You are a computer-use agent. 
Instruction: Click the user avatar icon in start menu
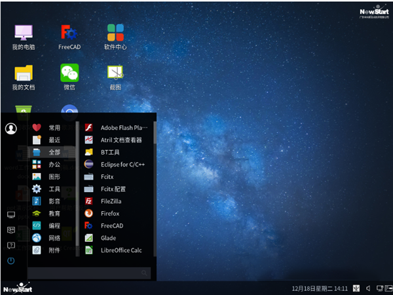pyautogui.click(x=11, y=128)
